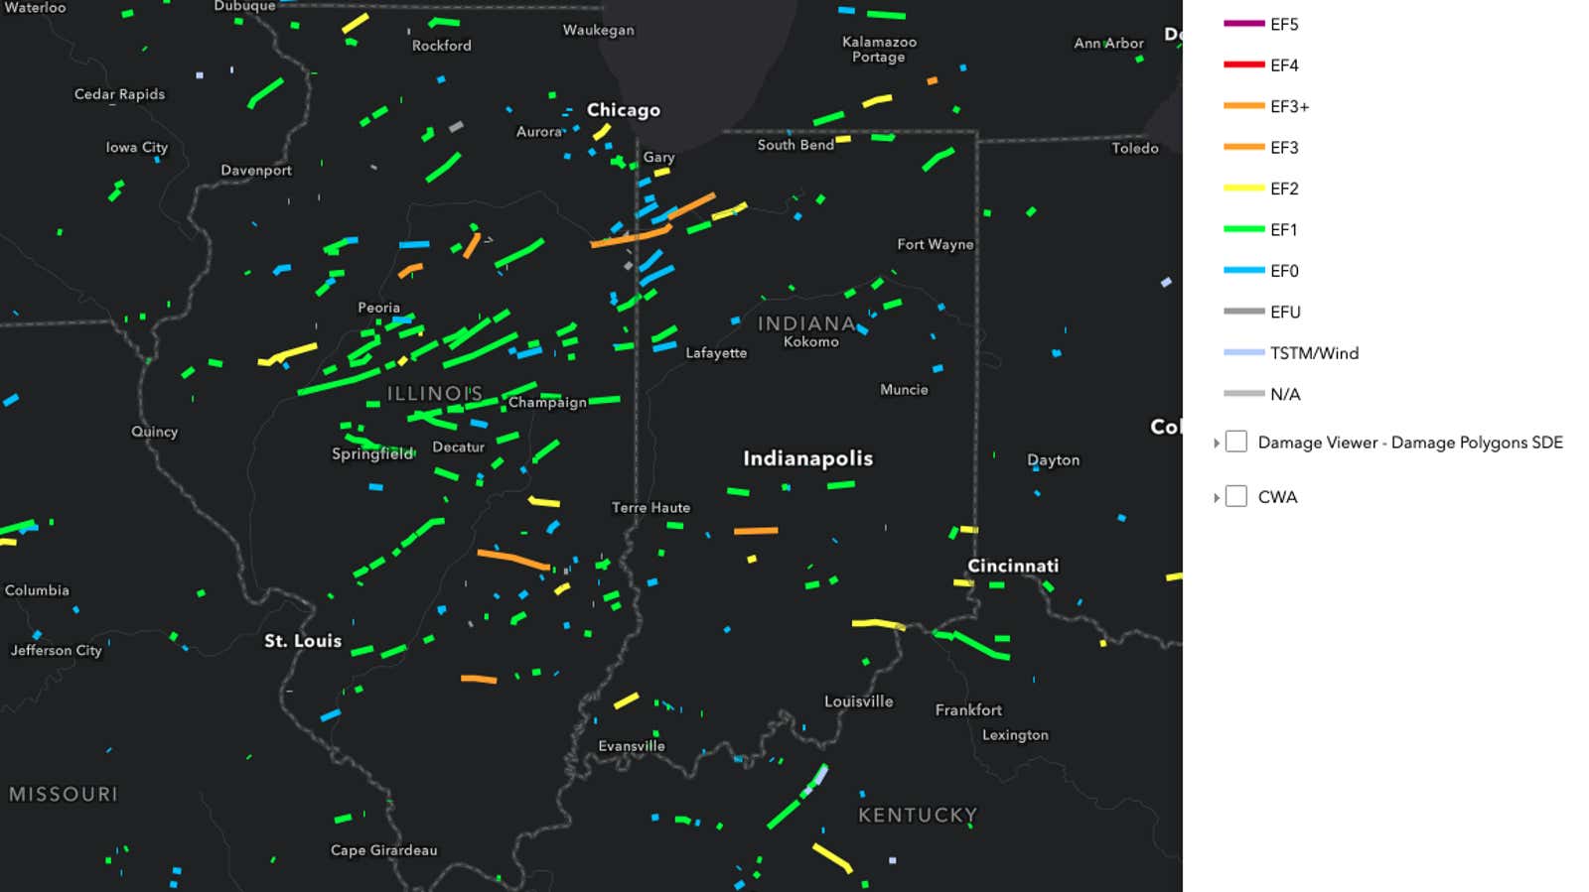Click the Indianapolis city label
Viewport: 1589px width, 892px height.
[x=808, y=458]
